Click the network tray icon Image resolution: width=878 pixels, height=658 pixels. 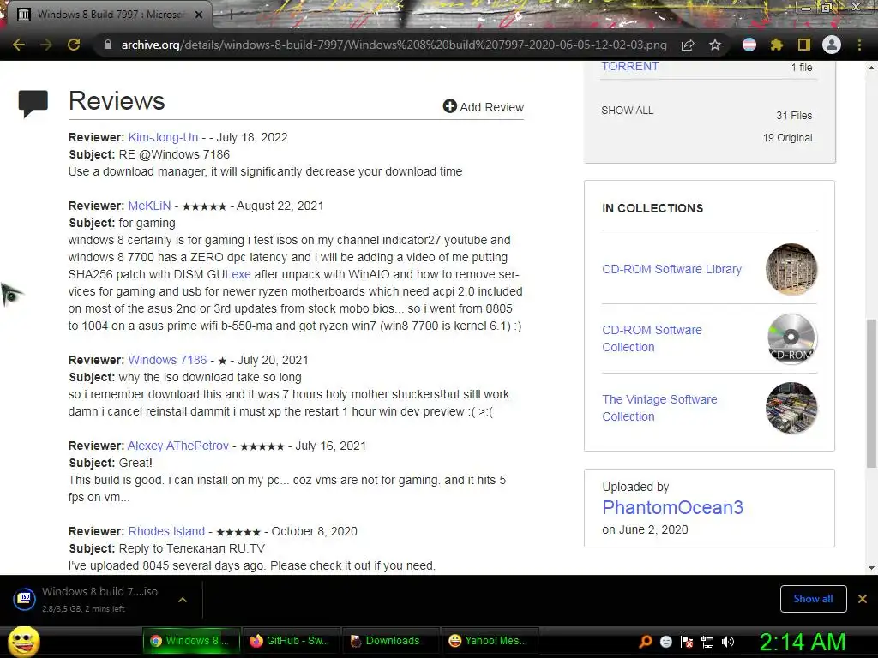point(707,642)
